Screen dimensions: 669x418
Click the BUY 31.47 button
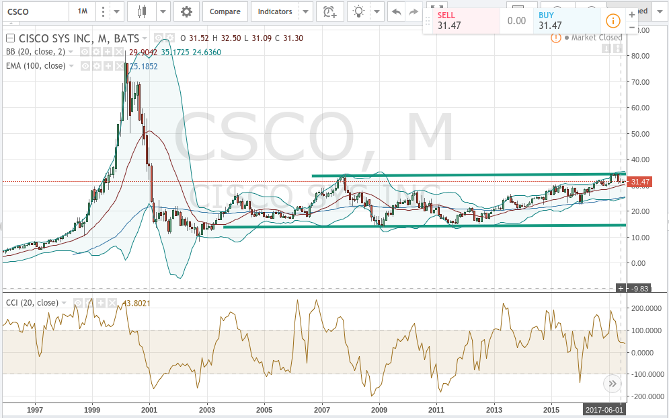pos(567,20)
